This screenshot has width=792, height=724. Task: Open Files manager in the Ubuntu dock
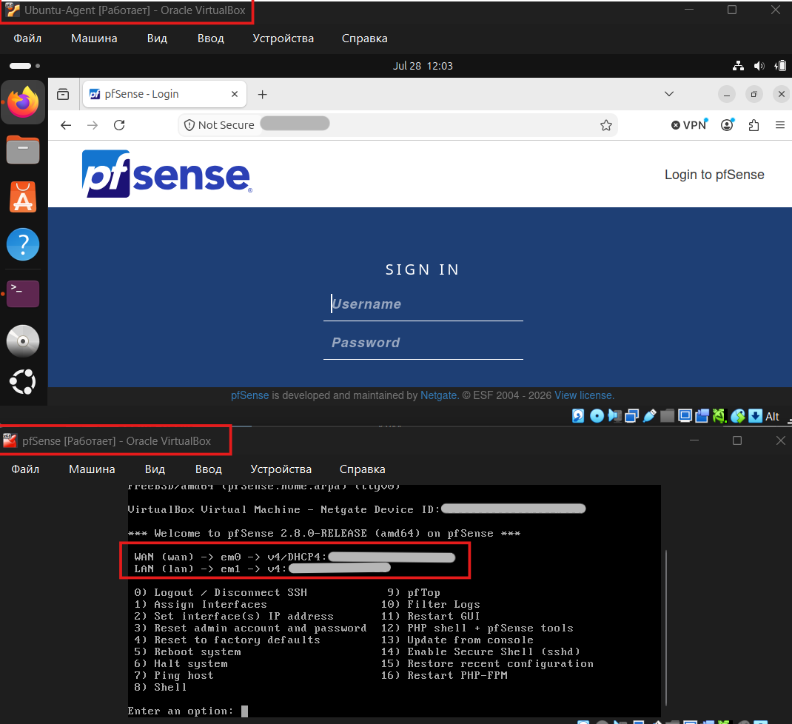pyautogui.click(x=23, y=150)
